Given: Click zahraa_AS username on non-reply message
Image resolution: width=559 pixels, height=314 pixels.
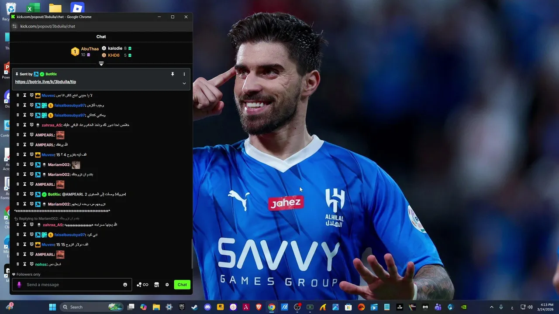Looking at the screenshot, I should tap(52, 125).
